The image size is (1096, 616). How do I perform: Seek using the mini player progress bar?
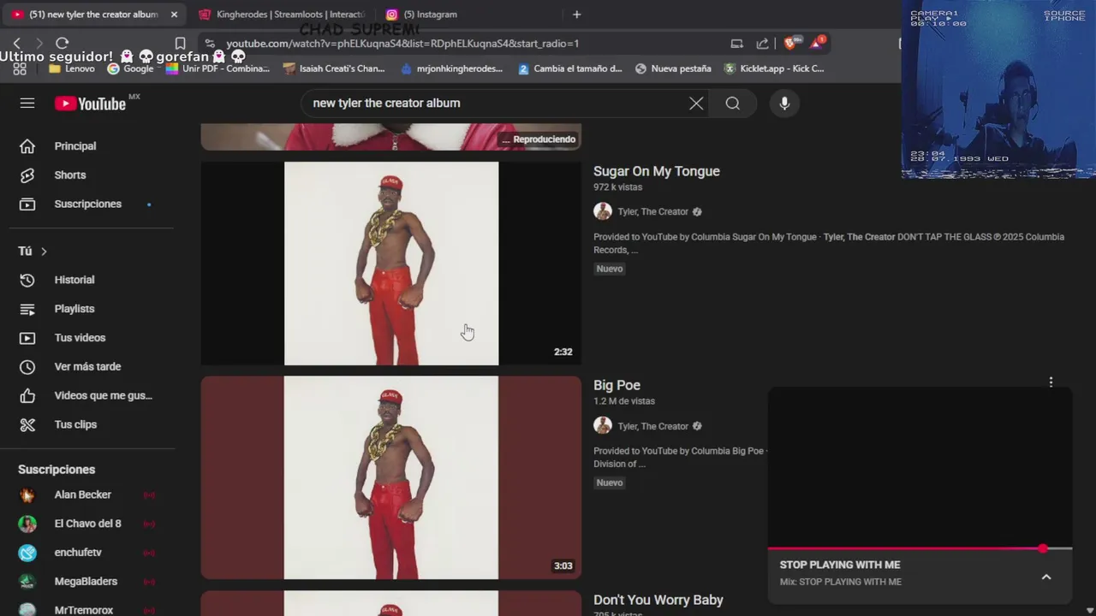[920, 548]
